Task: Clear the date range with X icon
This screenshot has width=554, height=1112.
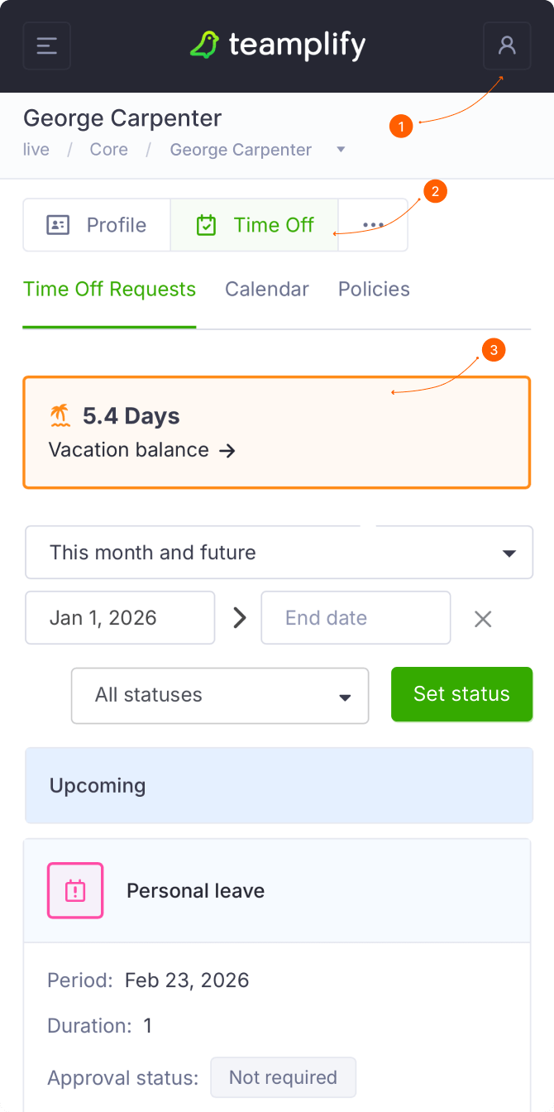Action: [483, 618]
